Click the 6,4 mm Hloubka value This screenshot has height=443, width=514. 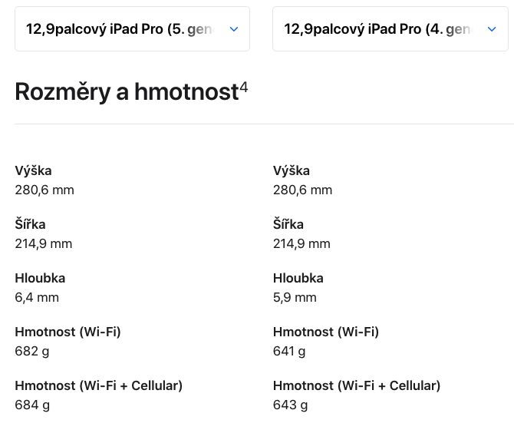[x=37, y=297]
